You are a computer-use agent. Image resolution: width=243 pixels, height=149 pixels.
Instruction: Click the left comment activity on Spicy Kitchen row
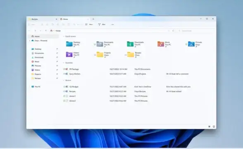tap(177, 74)
